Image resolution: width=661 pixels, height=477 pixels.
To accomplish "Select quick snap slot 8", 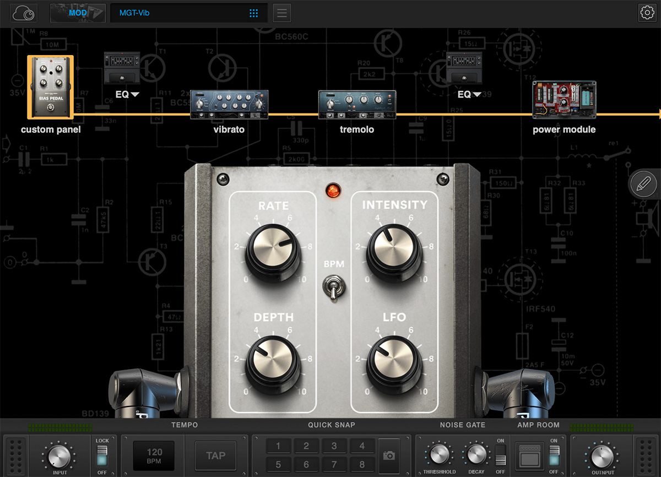I will [362, 464].
